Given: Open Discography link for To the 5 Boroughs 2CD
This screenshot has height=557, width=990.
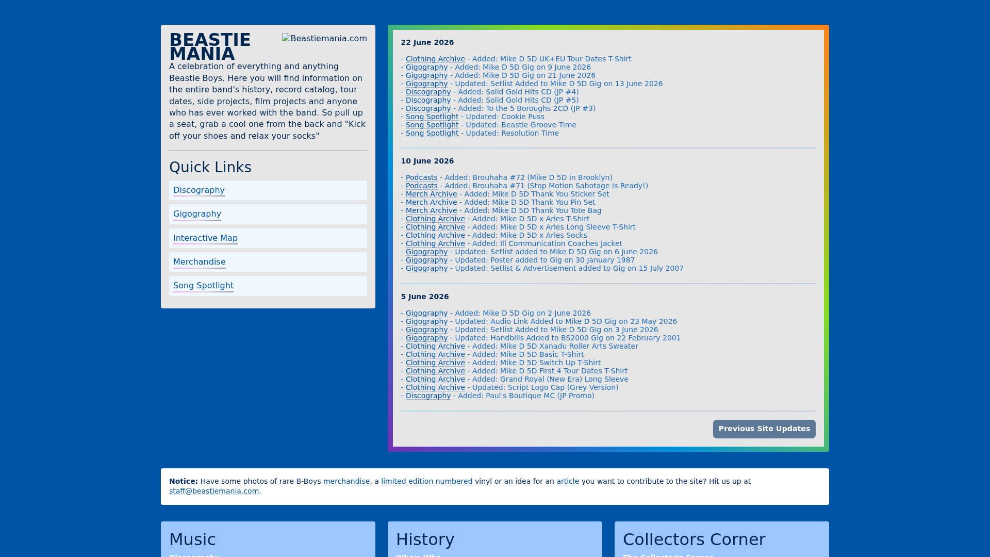Looking at the screenshot, I should pos(428,109).
